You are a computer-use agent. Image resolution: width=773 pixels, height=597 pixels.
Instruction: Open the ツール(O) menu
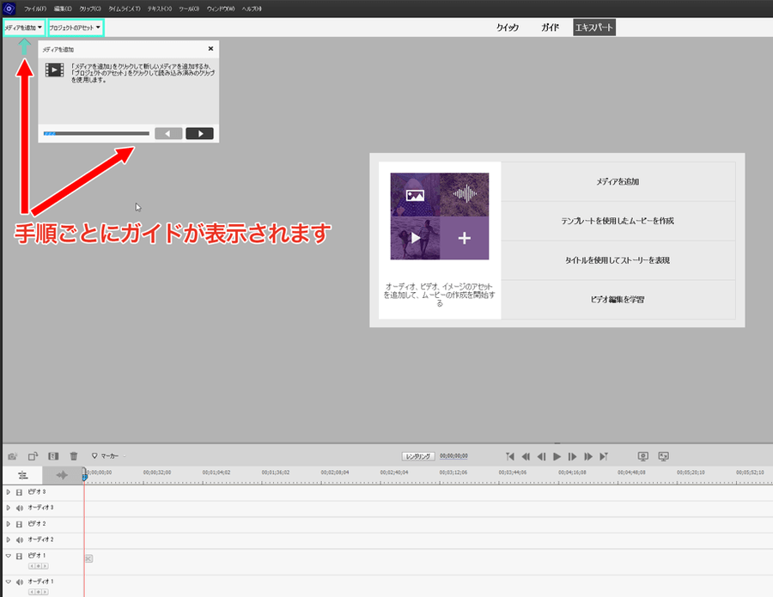click(x=189, y=9)
